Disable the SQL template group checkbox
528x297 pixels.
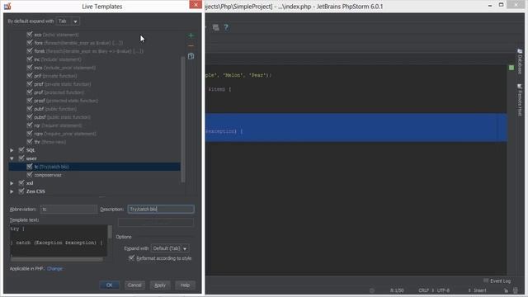[x=21, y=150]
